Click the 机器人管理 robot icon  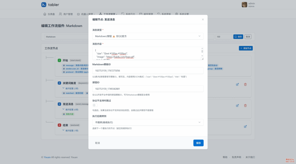pyautogui.click(x=78, y=14)
